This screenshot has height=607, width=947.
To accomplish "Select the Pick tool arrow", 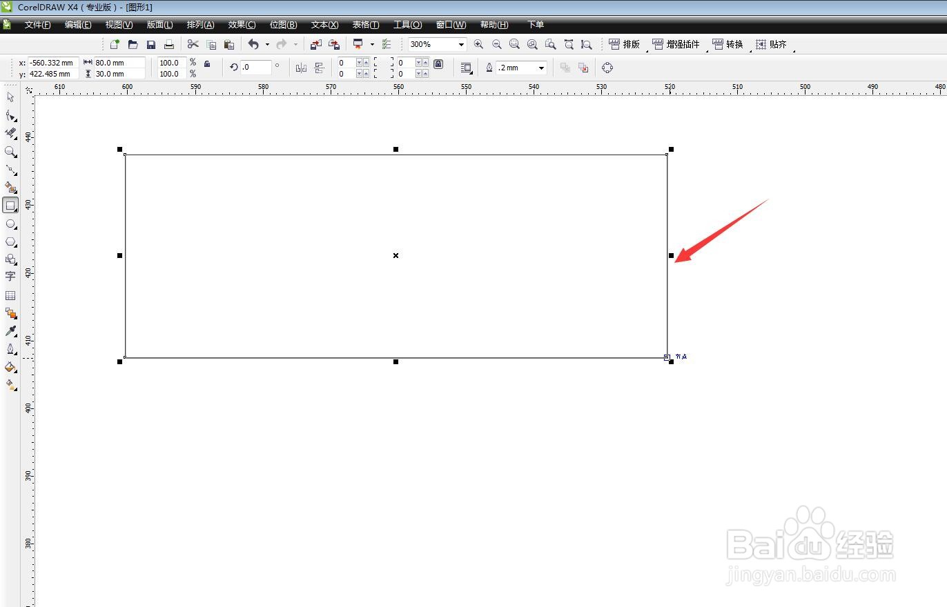I will click(x=10, y=97).
